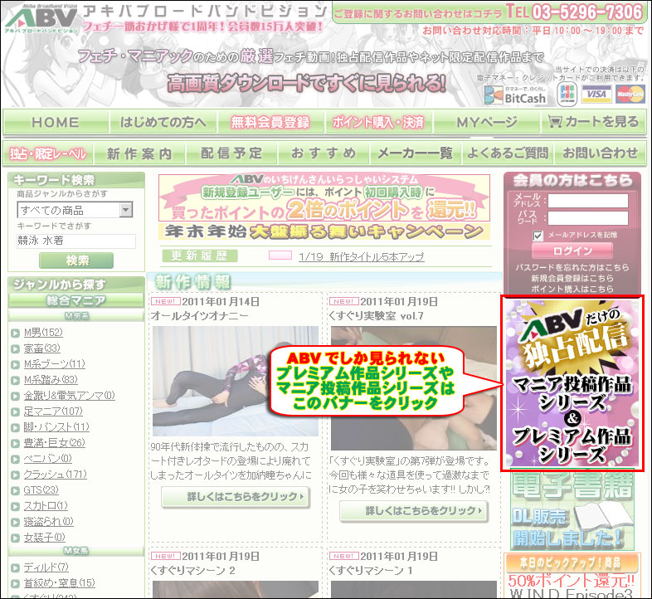Click the VISA card icon
Screen dimensions: 652x599
(x=596, y=95)
